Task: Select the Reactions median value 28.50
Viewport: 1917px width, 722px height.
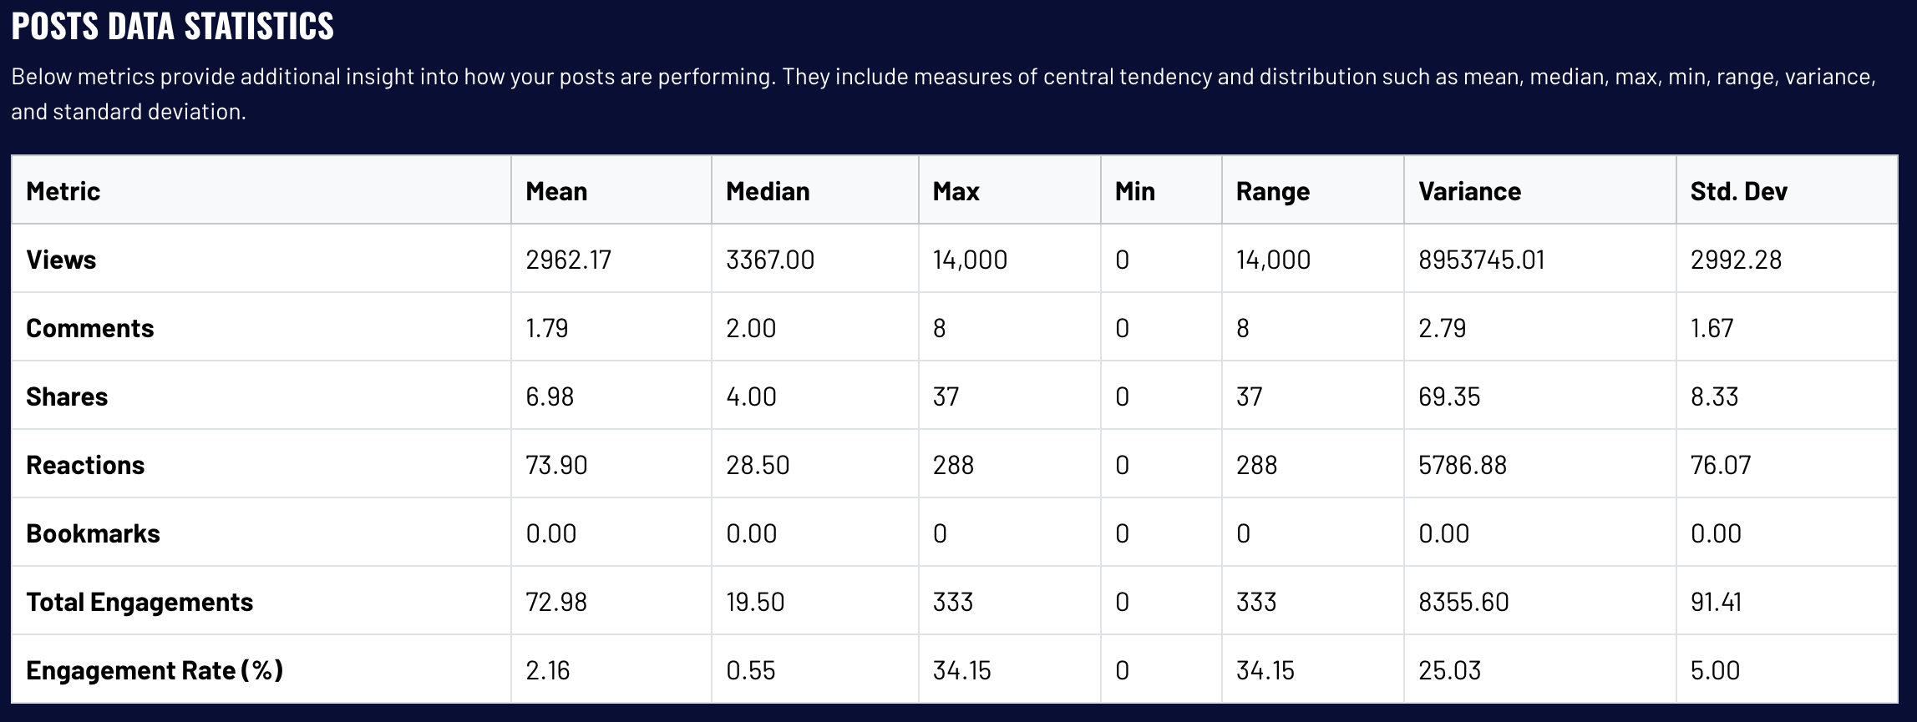Action: tap(758, 465)
